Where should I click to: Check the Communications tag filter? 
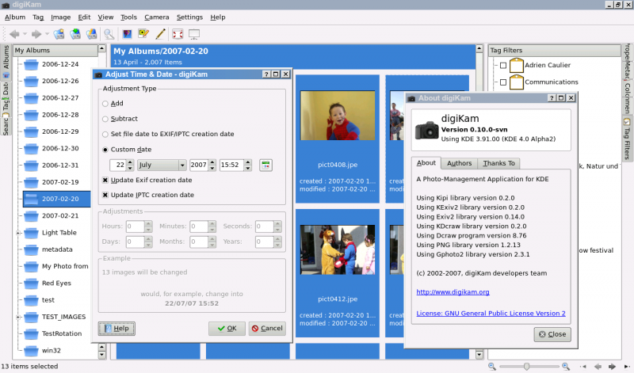coord(503,82)
